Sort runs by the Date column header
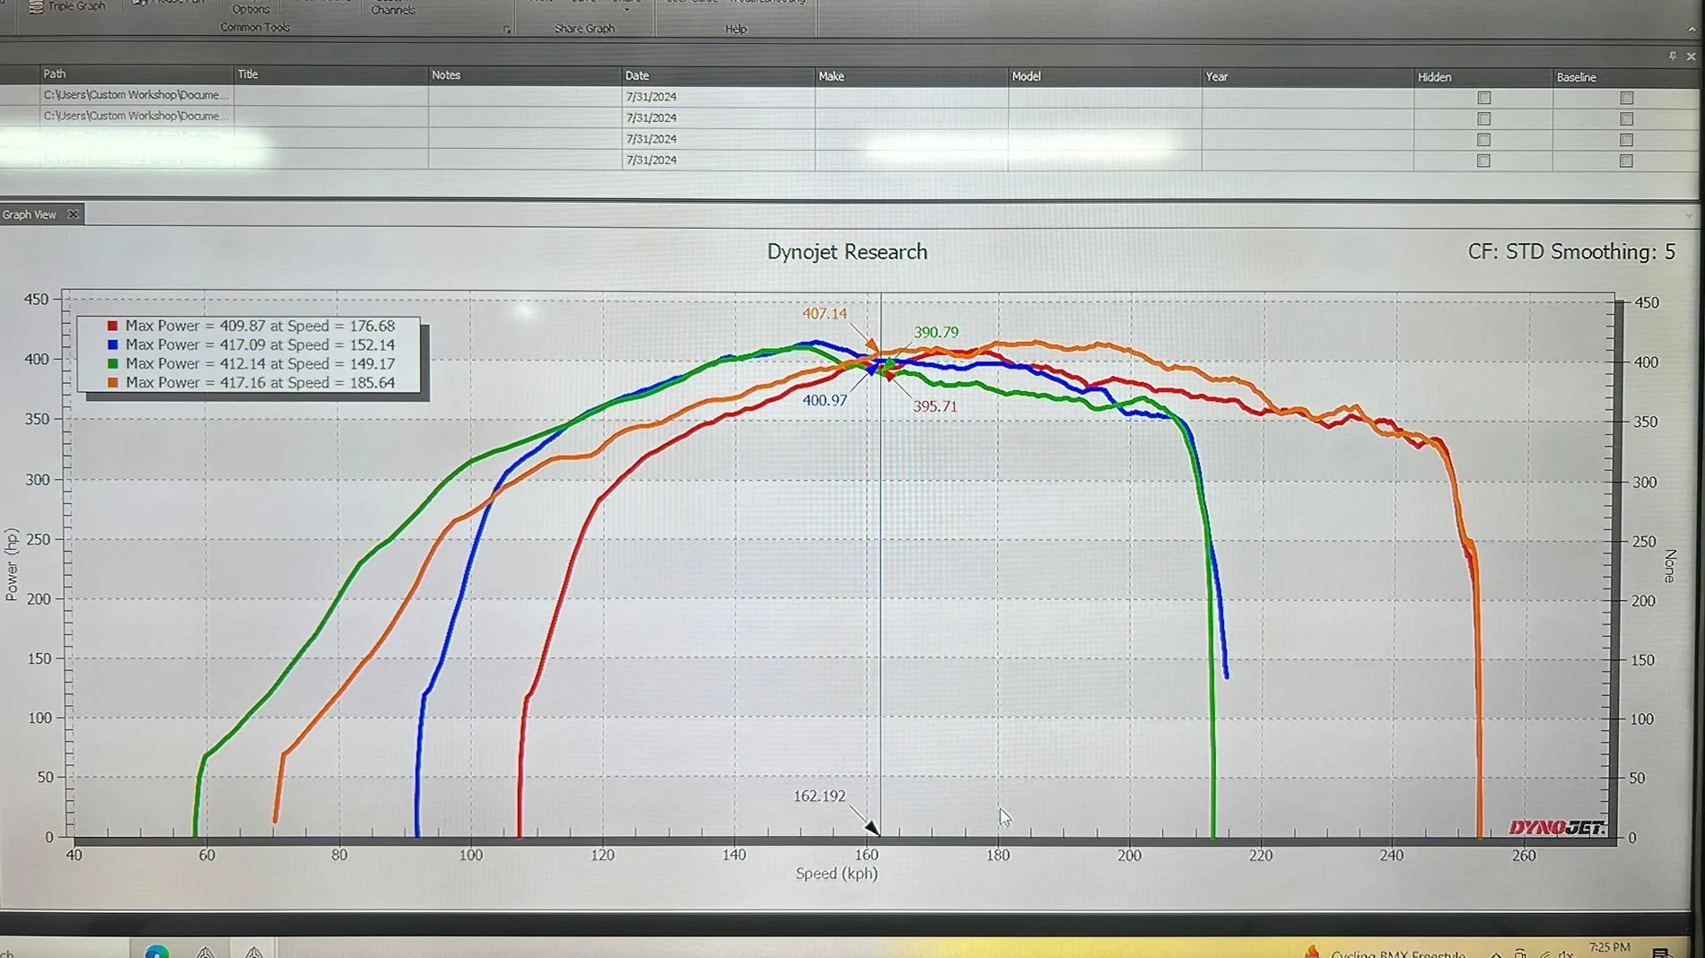1705x958 pixels. click(x=637, y=76)
